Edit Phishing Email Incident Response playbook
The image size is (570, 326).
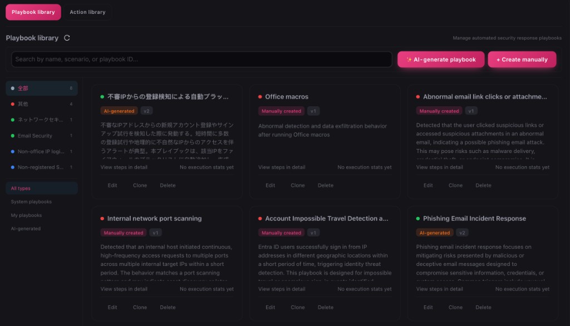tap(428, 307)
